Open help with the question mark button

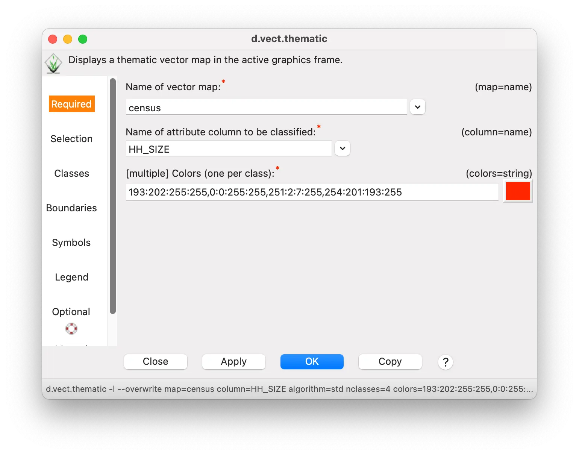(445, 362)
